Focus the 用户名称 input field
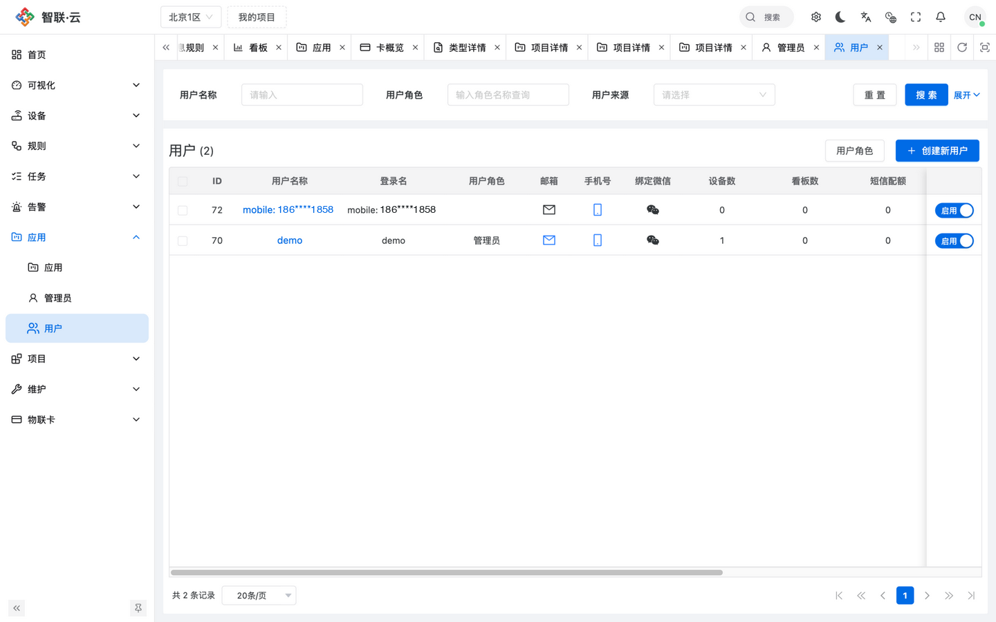 (x=302, y=95)
